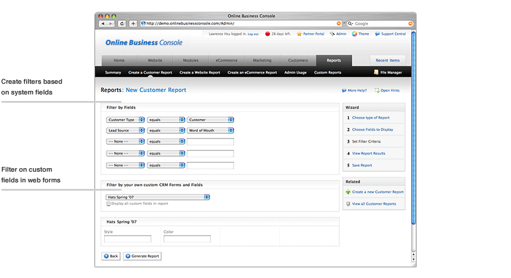Open the Theme color wheel icon
511x278 pixels.
click(x=354, y=34)
